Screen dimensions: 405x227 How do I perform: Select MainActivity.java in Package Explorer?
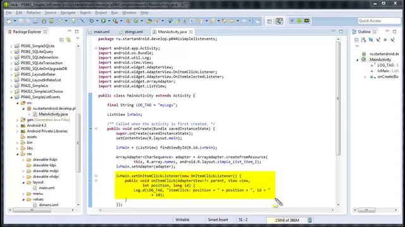coord(53,114)
